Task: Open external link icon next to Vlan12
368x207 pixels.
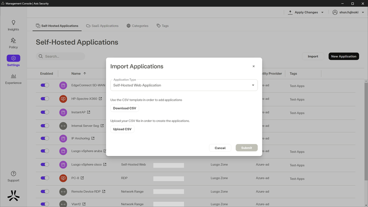Action: coord(84,204)
